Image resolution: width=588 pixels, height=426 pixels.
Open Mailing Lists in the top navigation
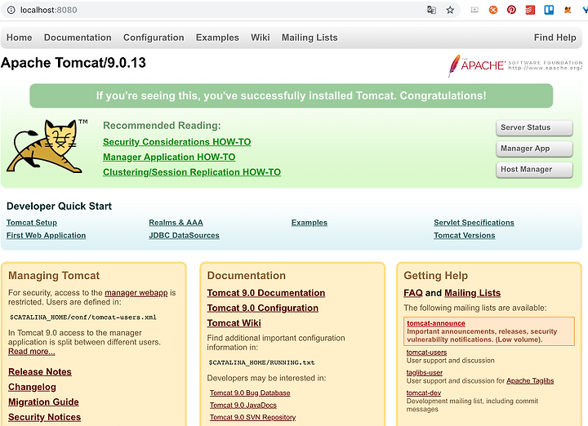pos(310,38)
